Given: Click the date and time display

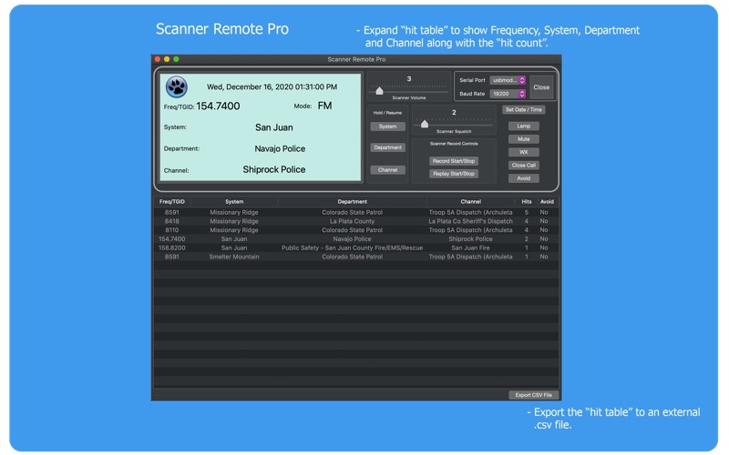Looking at the screenshot, I should pyautogui.click(x=272, y=87).
